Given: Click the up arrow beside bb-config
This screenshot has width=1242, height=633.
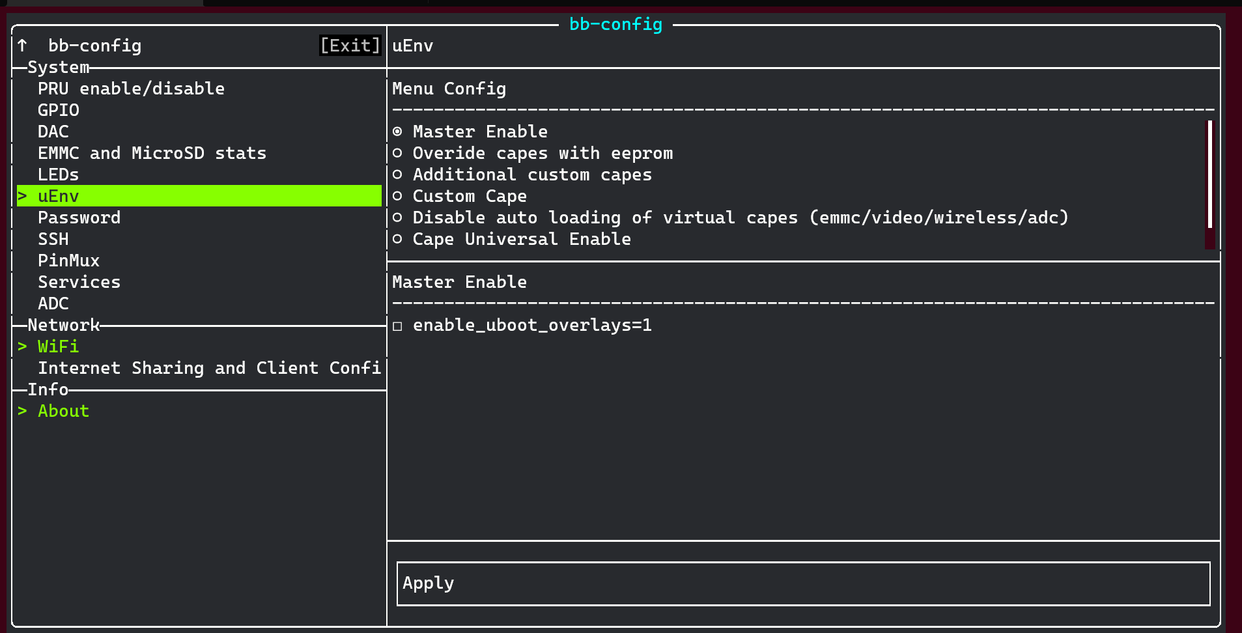Looking at the screenshot, I should pos(23,46).
